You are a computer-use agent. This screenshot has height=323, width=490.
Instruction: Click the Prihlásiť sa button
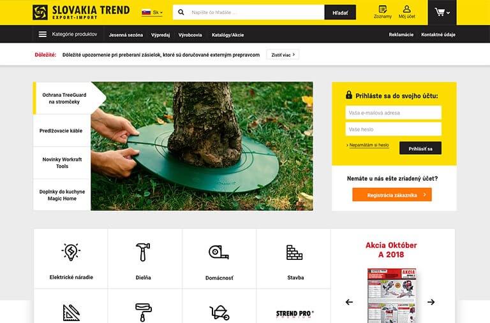coord(420,148)
